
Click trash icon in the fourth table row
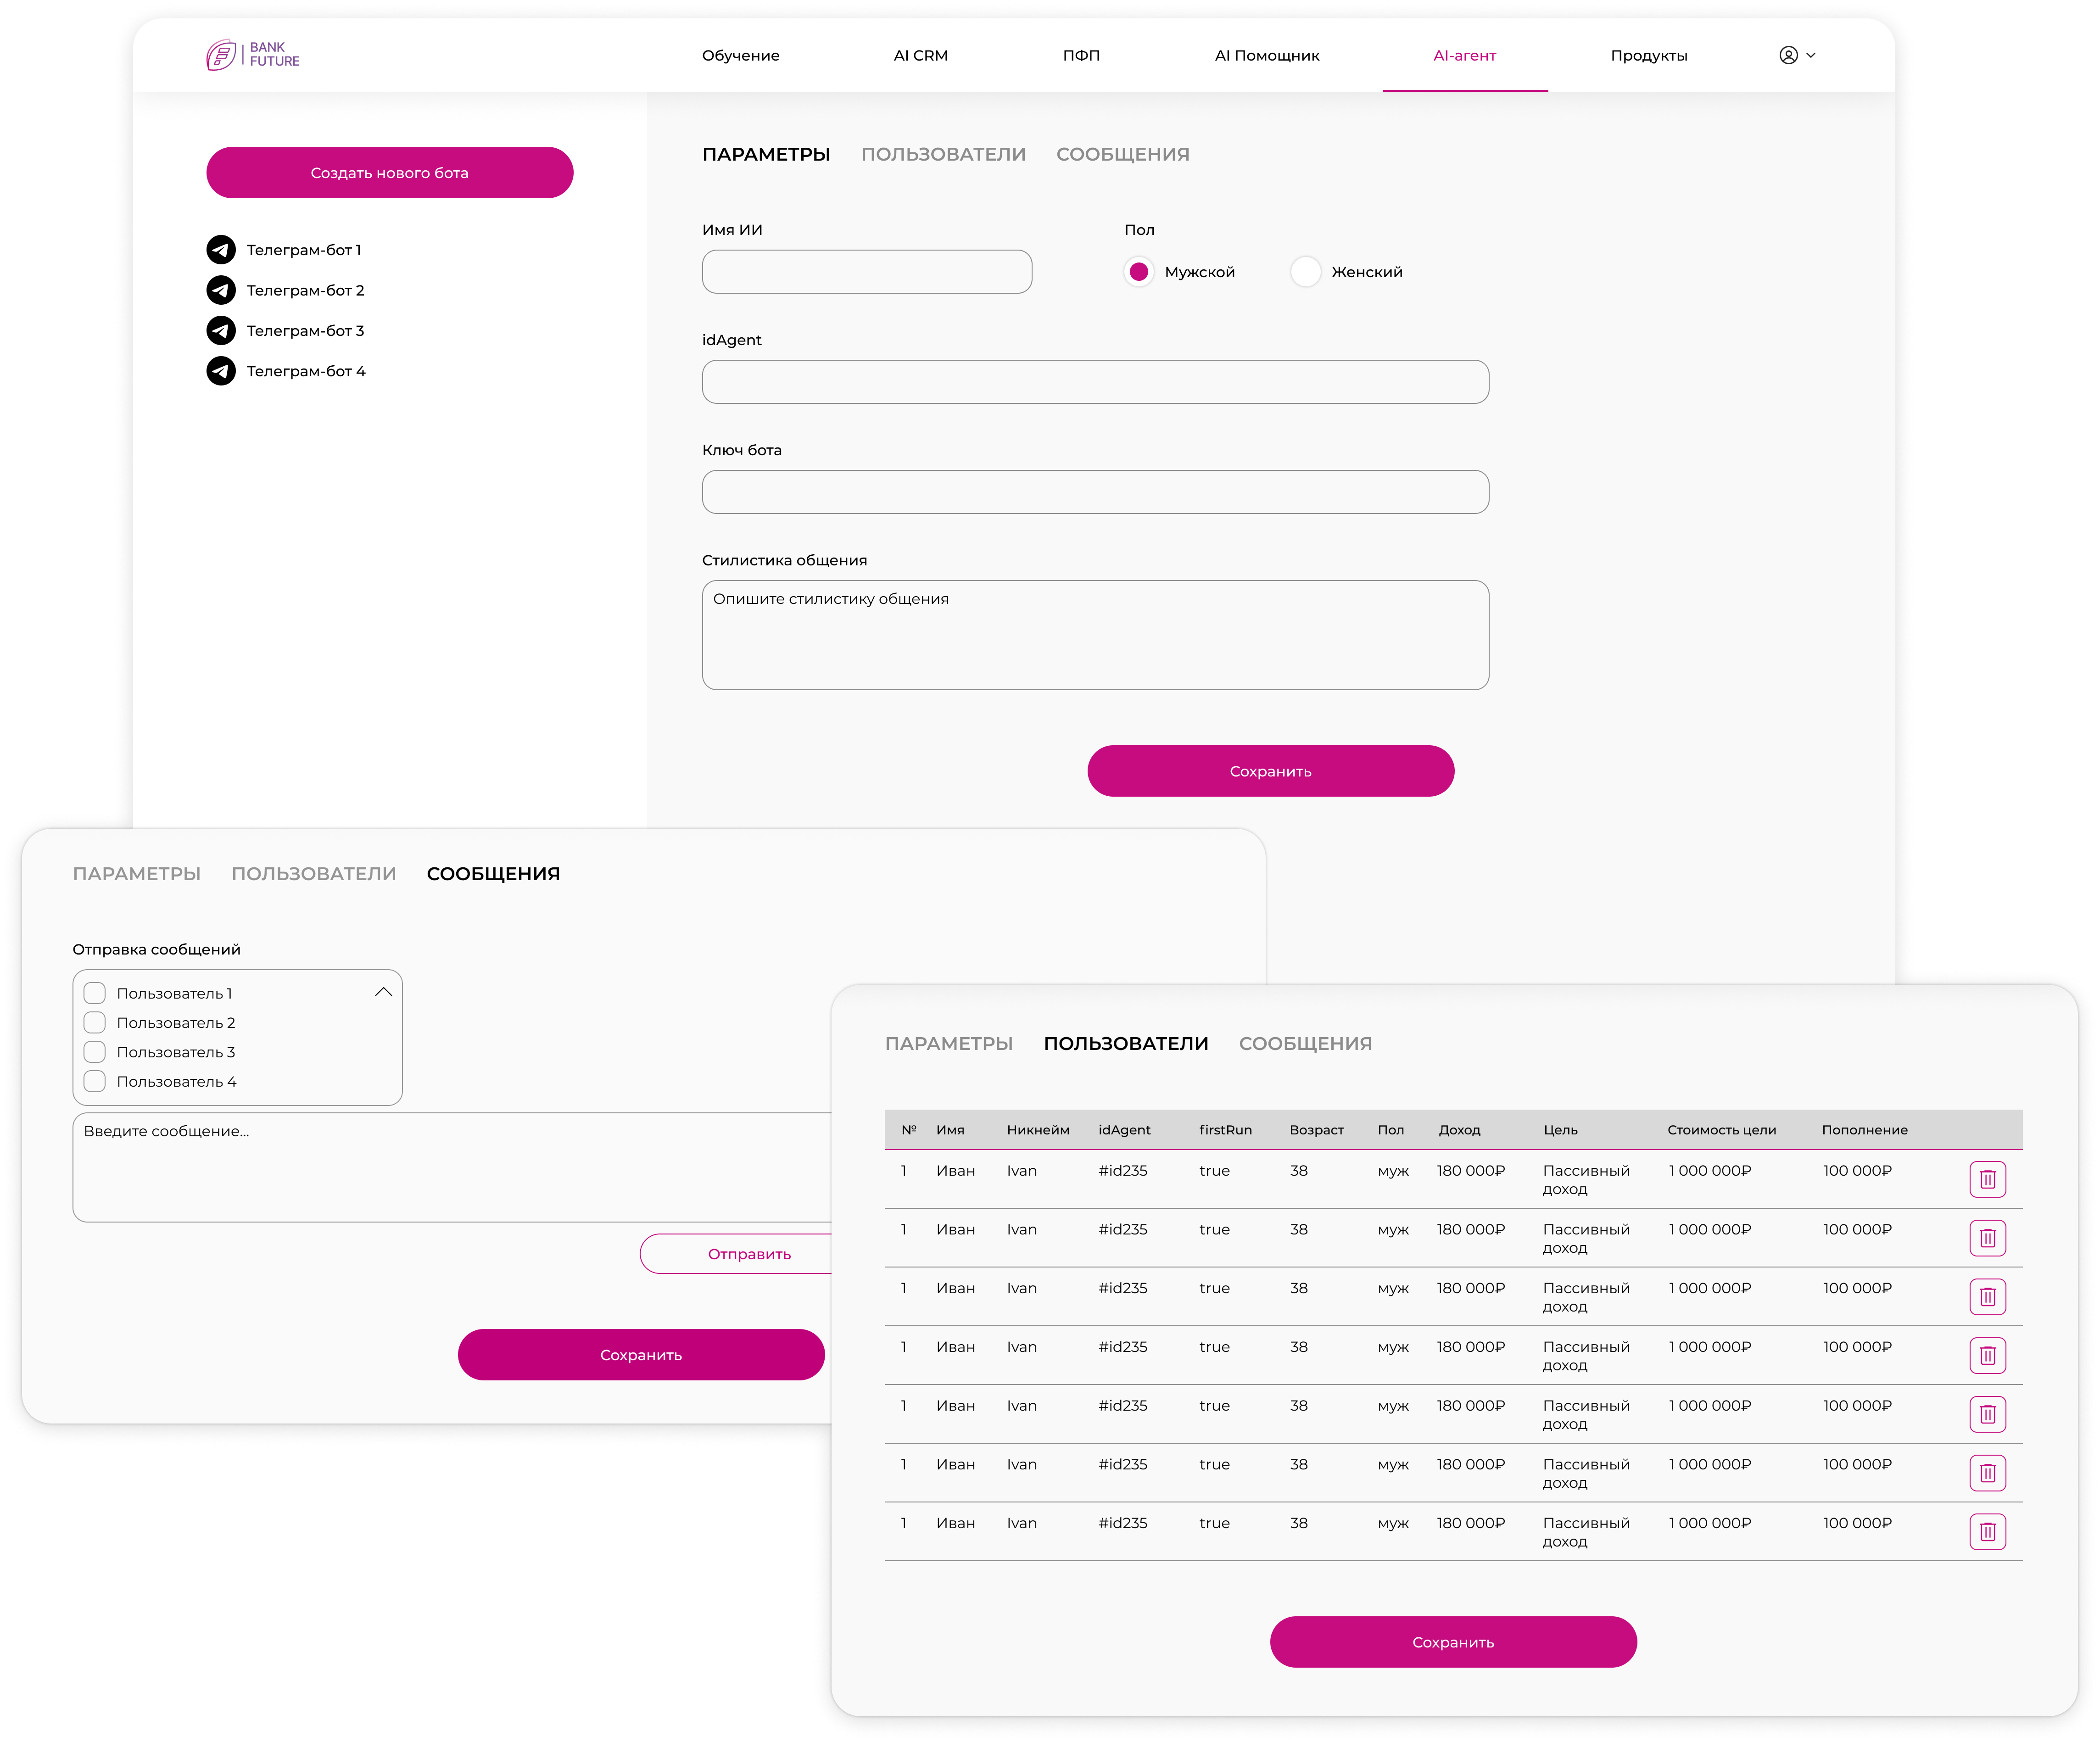coord(1987,1356)
